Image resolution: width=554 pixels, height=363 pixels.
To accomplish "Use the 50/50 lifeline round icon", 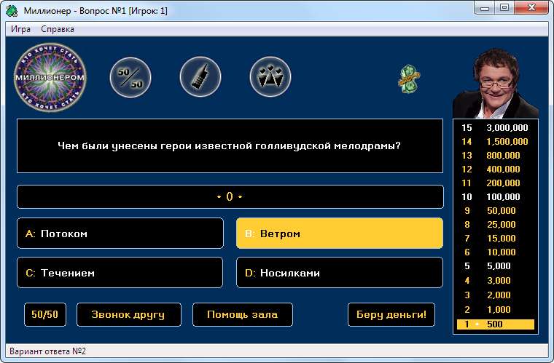I will pos(130,78).
